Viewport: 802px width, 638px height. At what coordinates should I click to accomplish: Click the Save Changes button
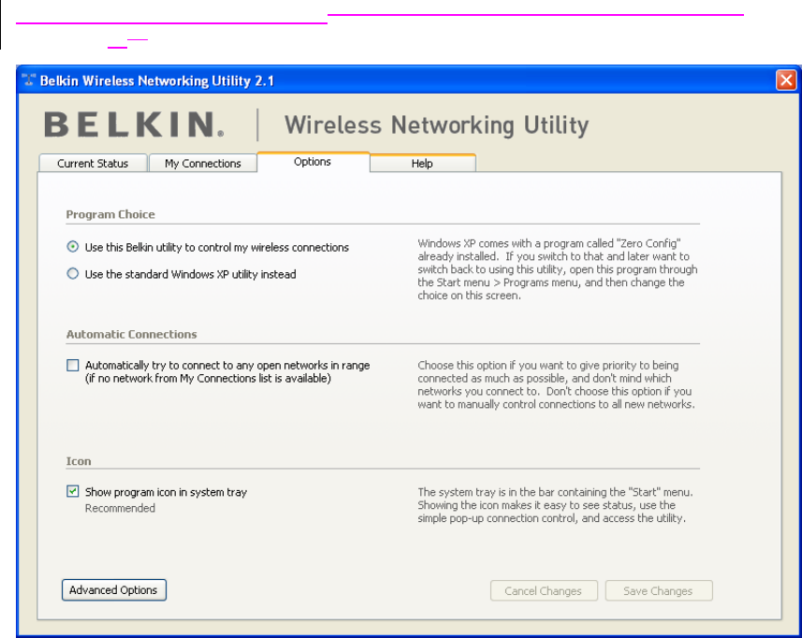point(658,590)
